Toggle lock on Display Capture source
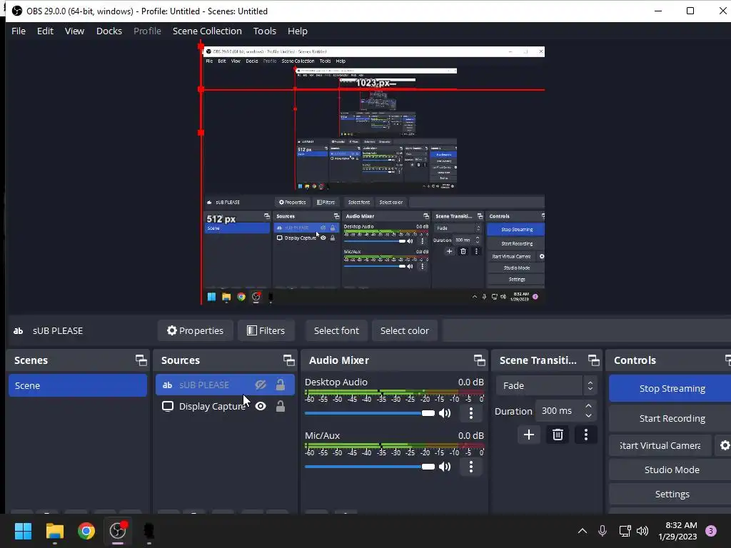Viewport: 731px width, 548px height. tap(280, 406)
